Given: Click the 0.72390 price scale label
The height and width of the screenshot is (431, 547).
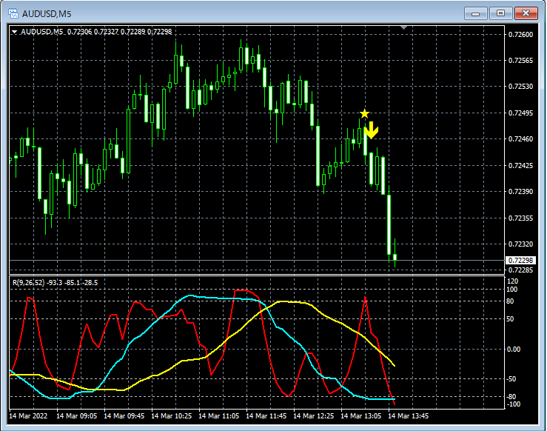Looking at the screenshot, I should pyautogui.click(x=521, y=192).
